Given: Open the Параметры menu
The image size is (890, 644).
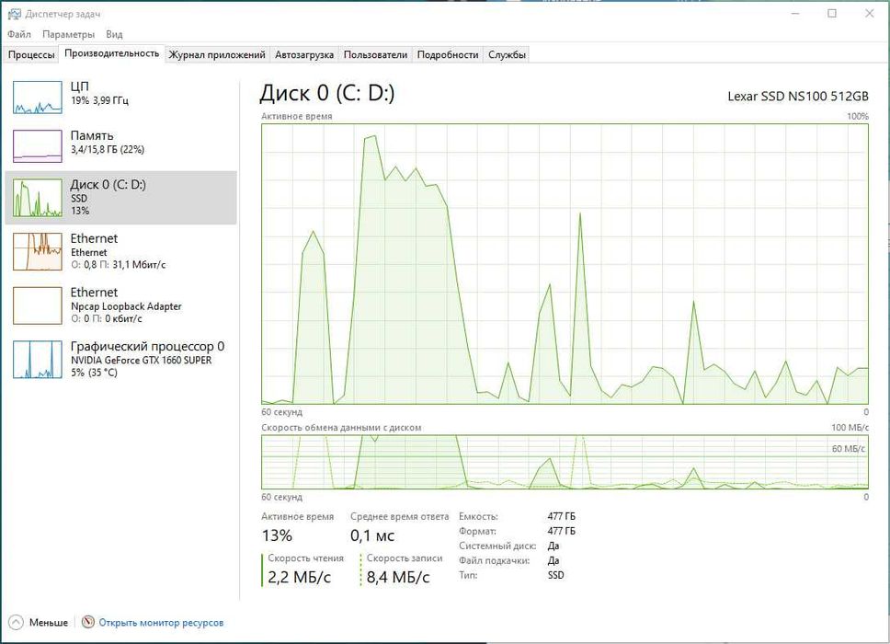Looking at the screenshot, I should [68, 34].
